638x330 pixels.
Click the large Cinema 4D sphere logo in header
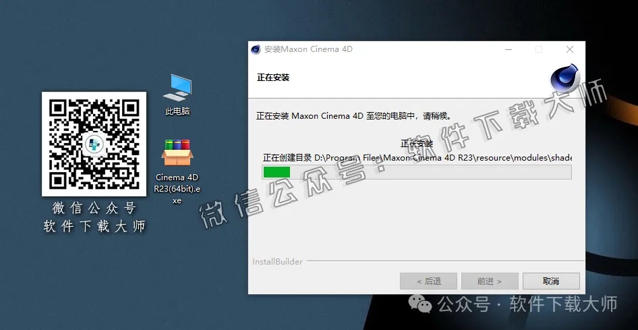tap(564, 78)
